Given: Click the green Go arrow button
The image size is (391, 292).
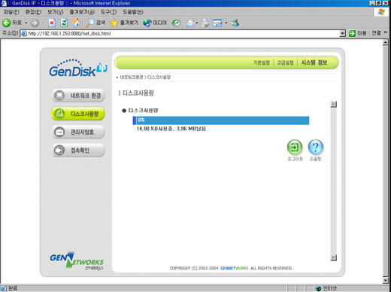Looking at the screenshot, I should tap(352, 33).
